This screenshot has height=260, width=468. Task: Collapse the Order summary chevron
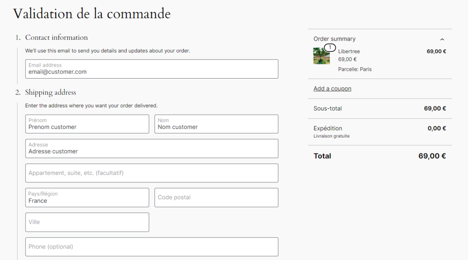coord(442,39)
